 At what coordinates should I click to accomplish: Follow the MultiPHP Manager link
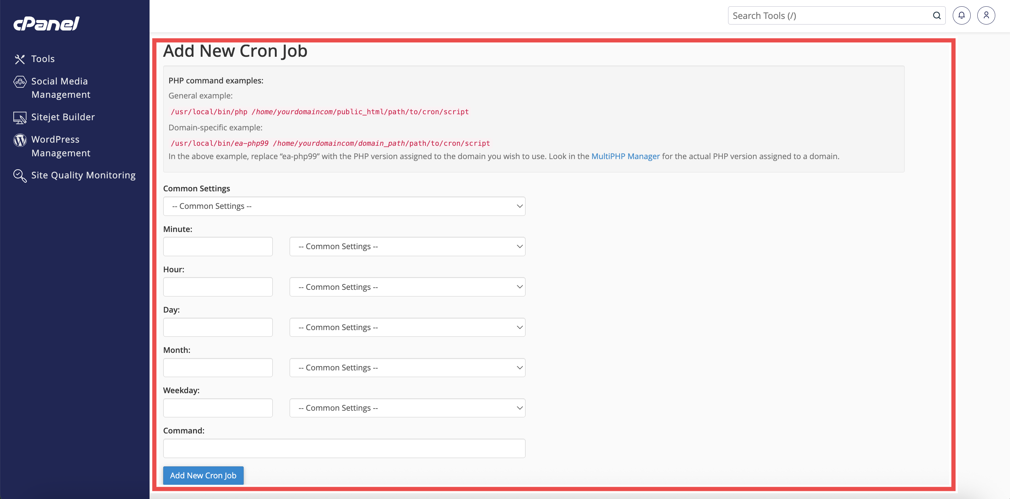[x=625, y=156]
